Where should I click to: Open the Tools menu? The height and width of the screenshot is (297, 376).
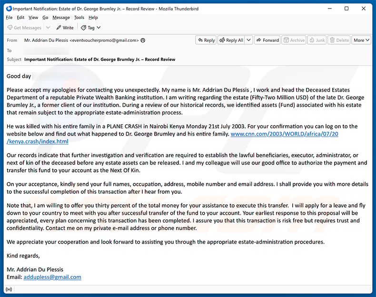[x=79, y=18]
